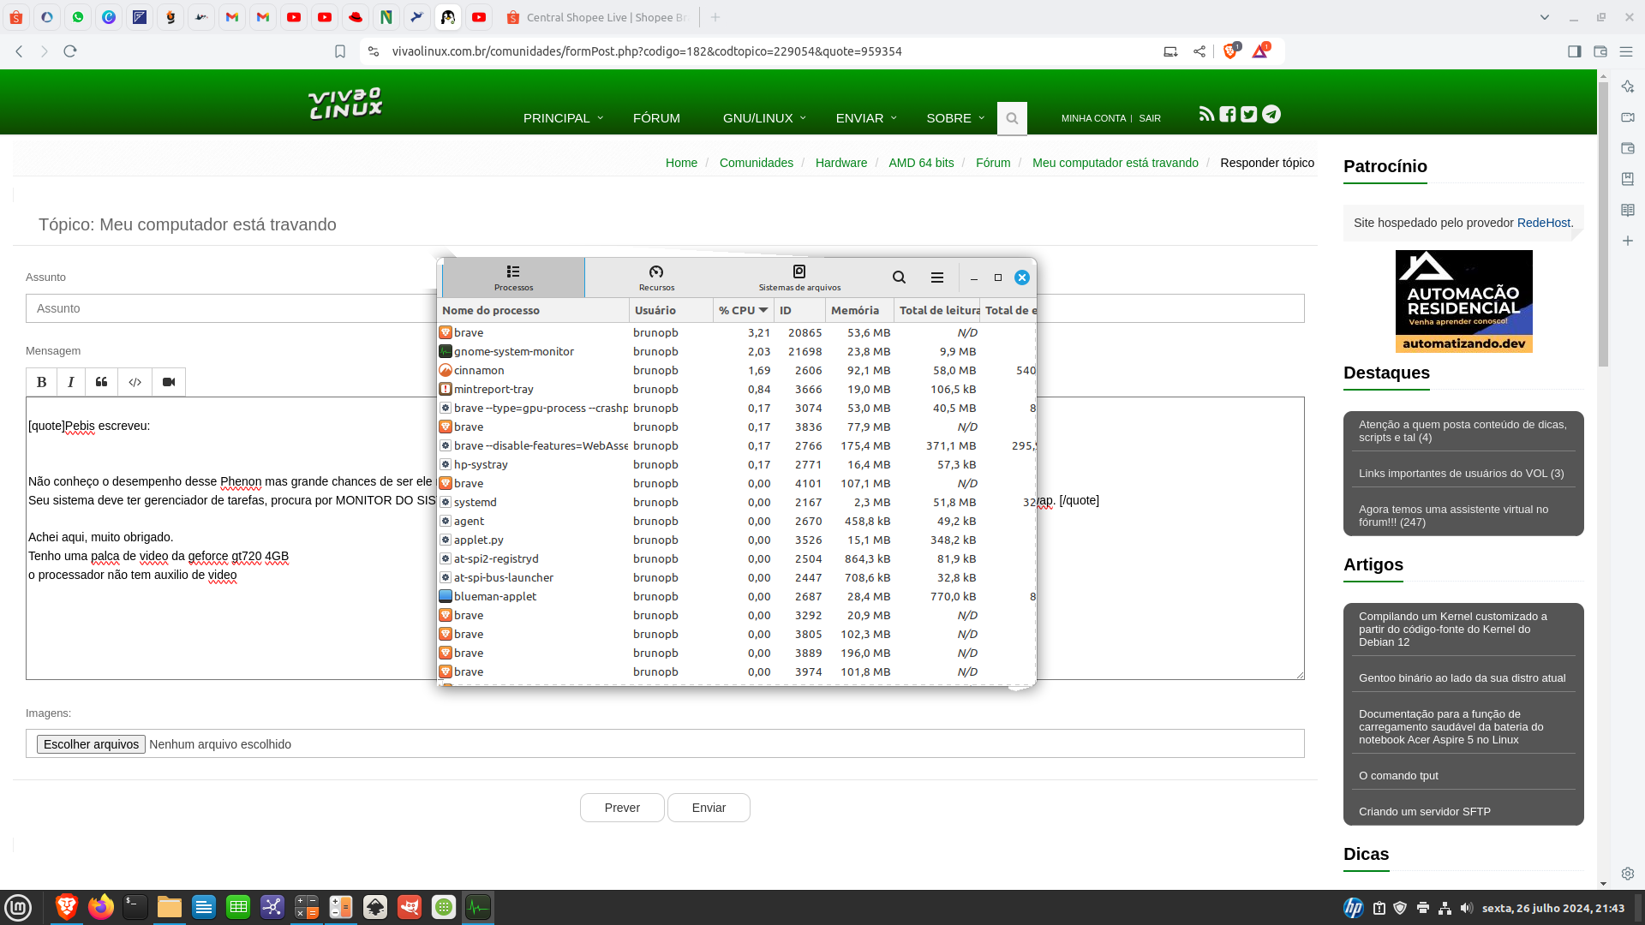The height and width of the screenshot is (925, 1645).
Task: Open the Files folder icon in taskbar
Action: pos(170,907)
